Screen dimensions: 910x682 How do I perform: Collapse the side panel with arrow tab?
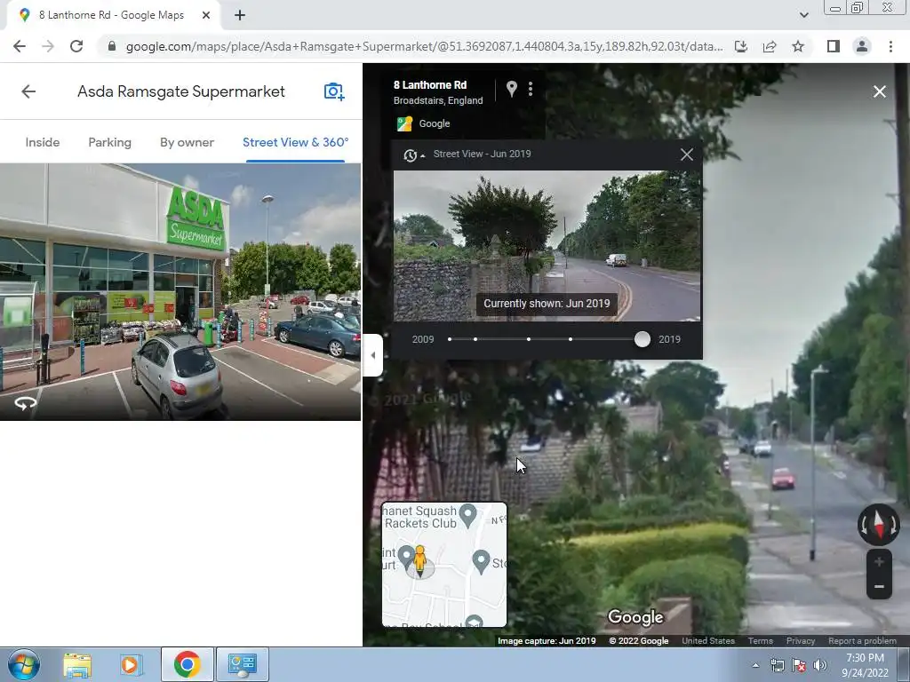pos(372,355)
